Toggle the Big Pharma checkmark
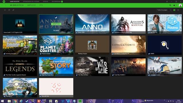This screenshot has width=183, height=103. click(x=149, y=32)
